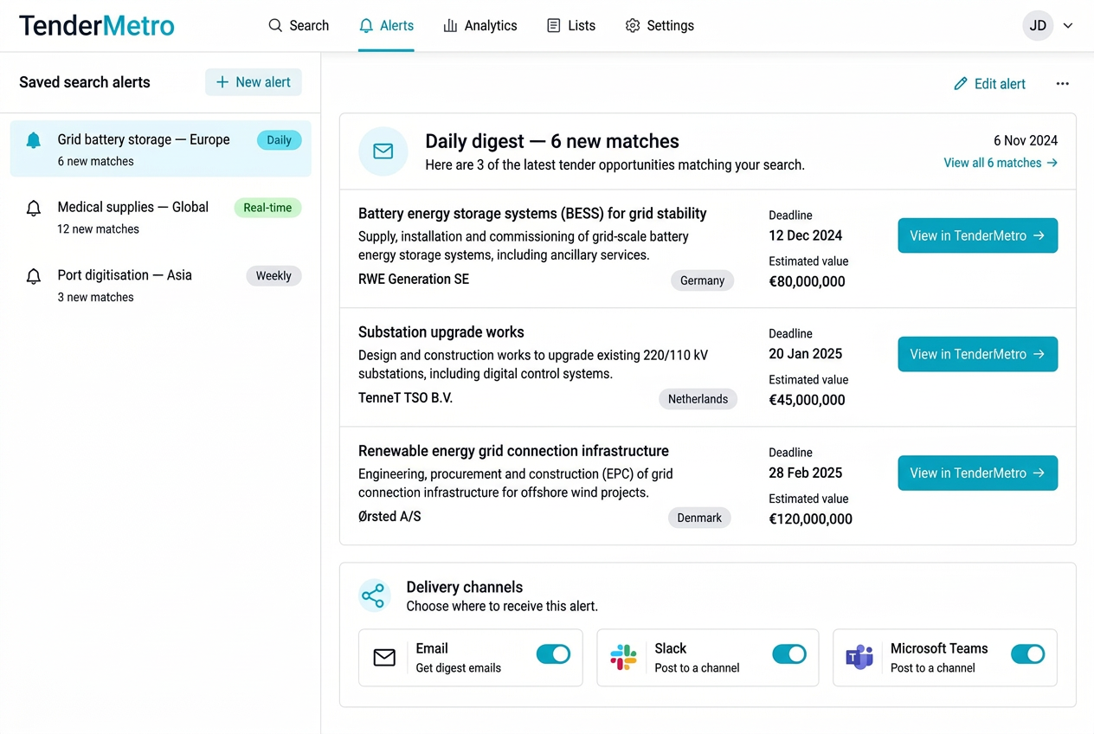Click the 3 new matches count
1094x734 pixels.
(x=95, y=297)
